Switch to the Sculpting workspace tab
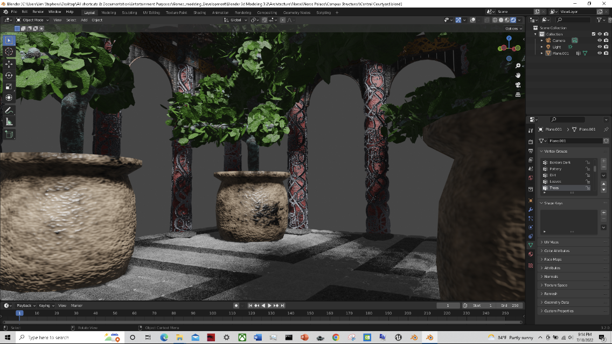Image resolution: width=612 pixels, height=344 pixels. click(x=129, y=12)
